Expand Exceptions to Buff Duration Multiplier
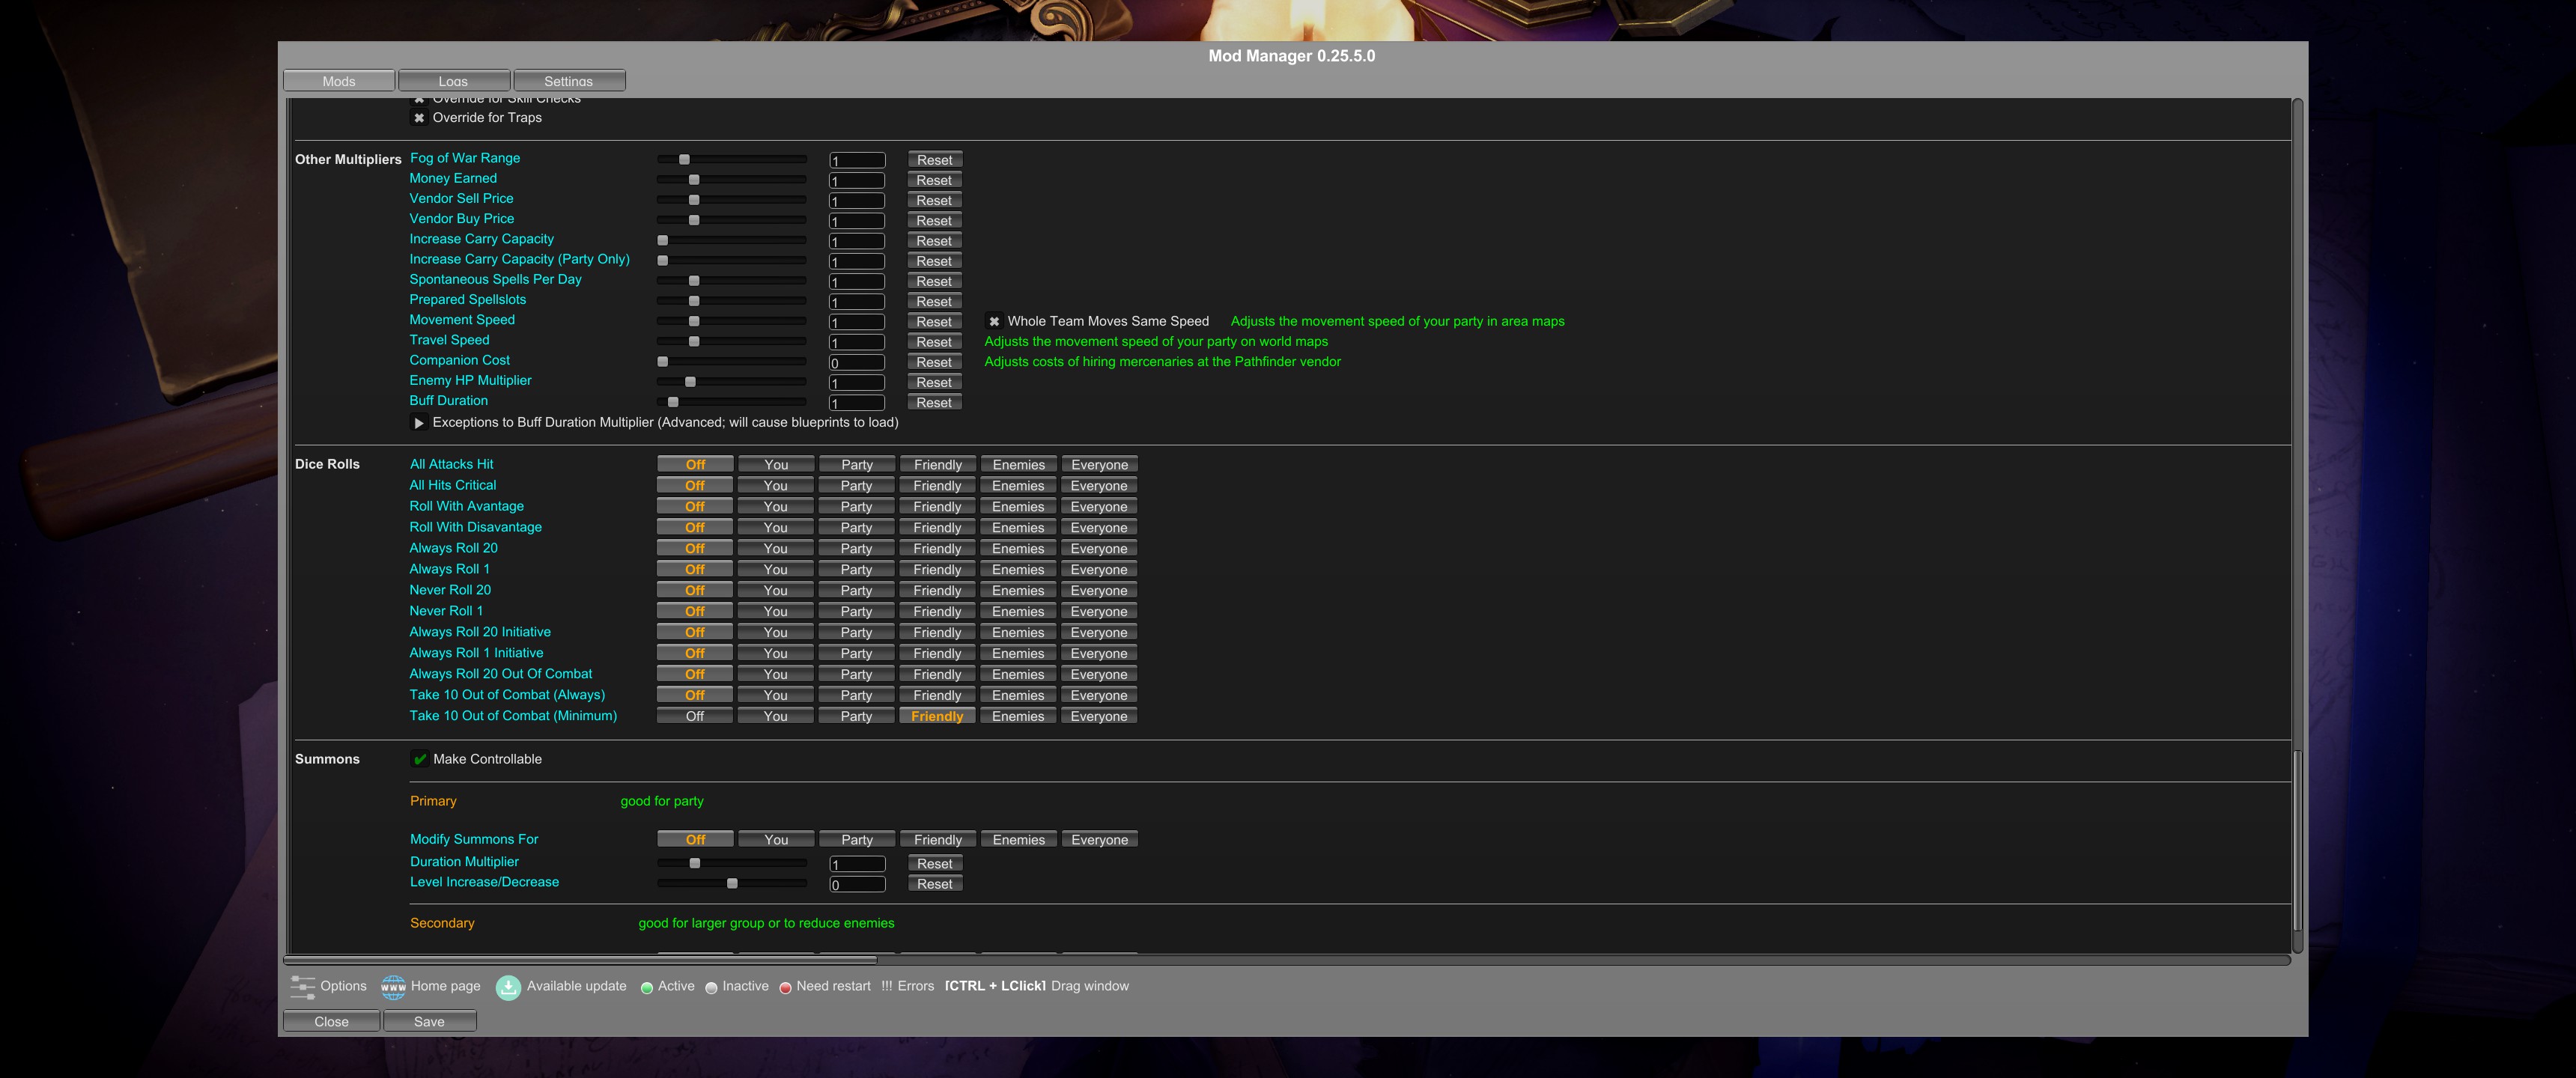The width and height of the screenshot is (2576, 1078). point(419,423)
